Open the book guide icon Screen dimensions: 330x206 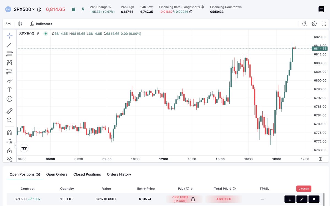(x=321, y=9)
